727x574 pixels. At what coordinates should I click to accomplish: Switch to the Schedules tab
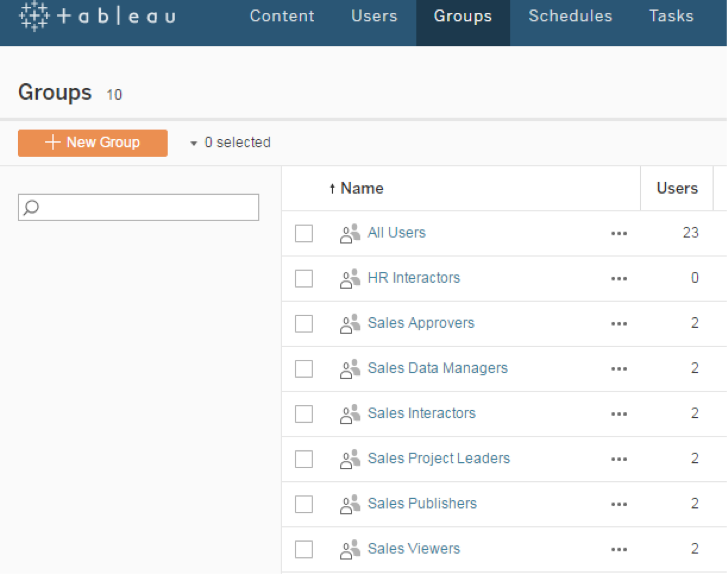point(570,17)
